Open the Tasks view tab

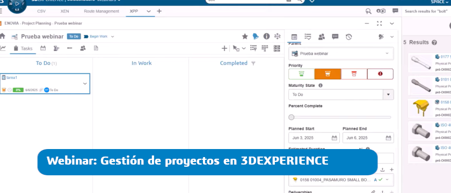click(23, 48)
